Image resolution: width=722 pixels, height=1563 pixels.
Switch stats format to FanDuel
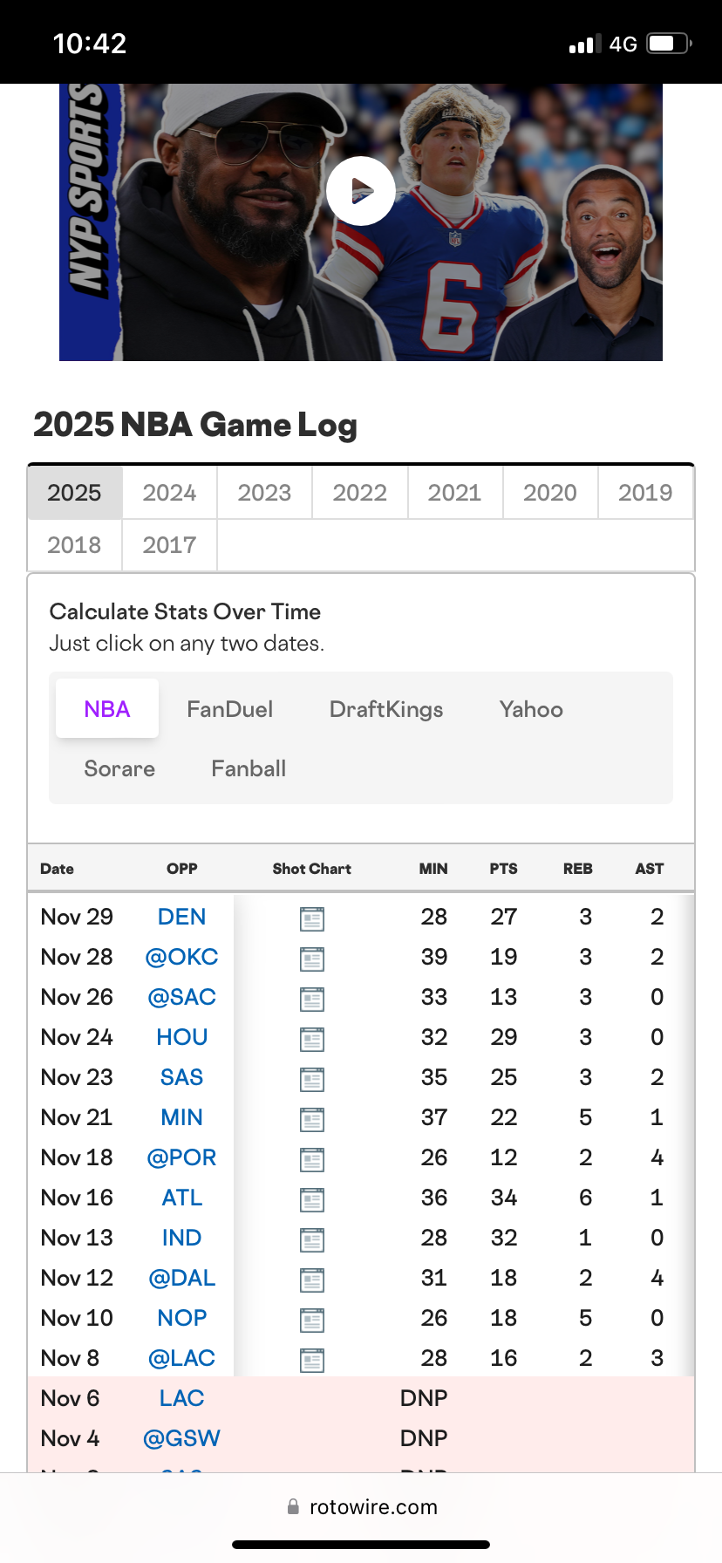pyautogui.click(x=229, y=709)
